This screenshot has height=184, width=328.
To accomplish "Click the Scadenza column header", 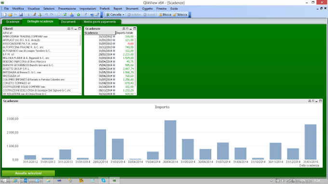I will click(100, 33).
